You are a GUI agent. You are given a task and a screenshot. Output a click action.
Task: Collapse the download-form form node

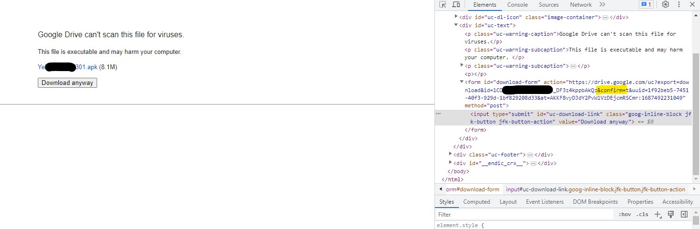click(x=462, y=82)
